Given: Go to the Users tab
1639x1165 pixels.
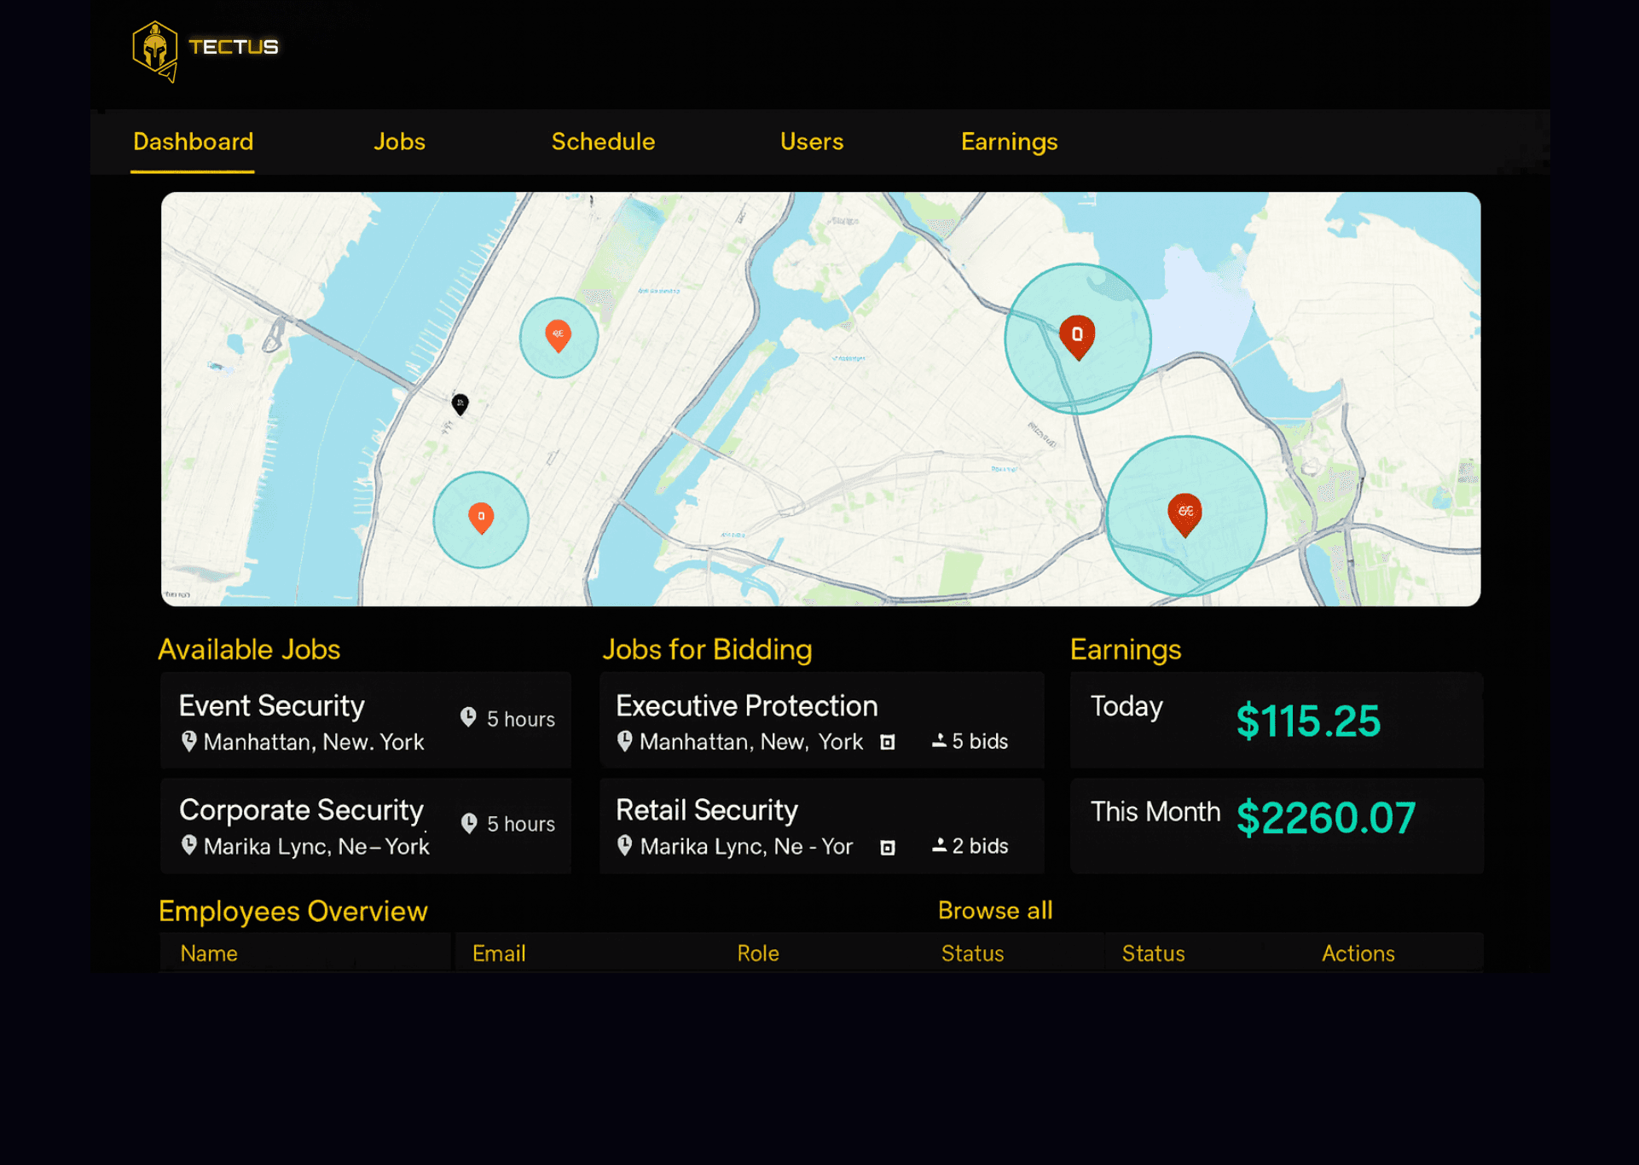Looking at the screenshot, I should coord(811,142).
